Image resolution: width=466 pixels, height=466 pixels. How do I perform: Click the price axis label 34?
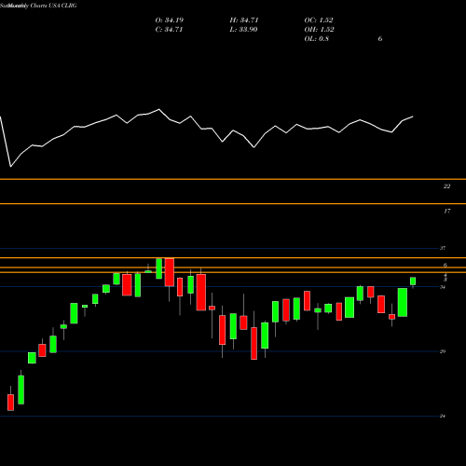(443, 287)
